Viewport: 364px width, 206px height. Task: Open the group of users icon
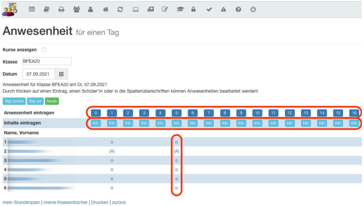pos(76,9)
